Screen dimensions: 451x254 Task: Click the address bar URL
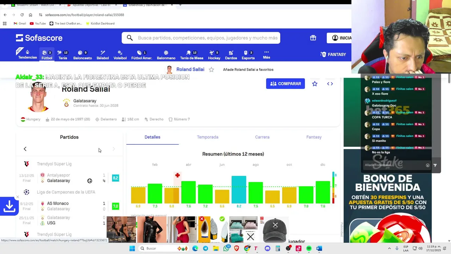[85, 15]
